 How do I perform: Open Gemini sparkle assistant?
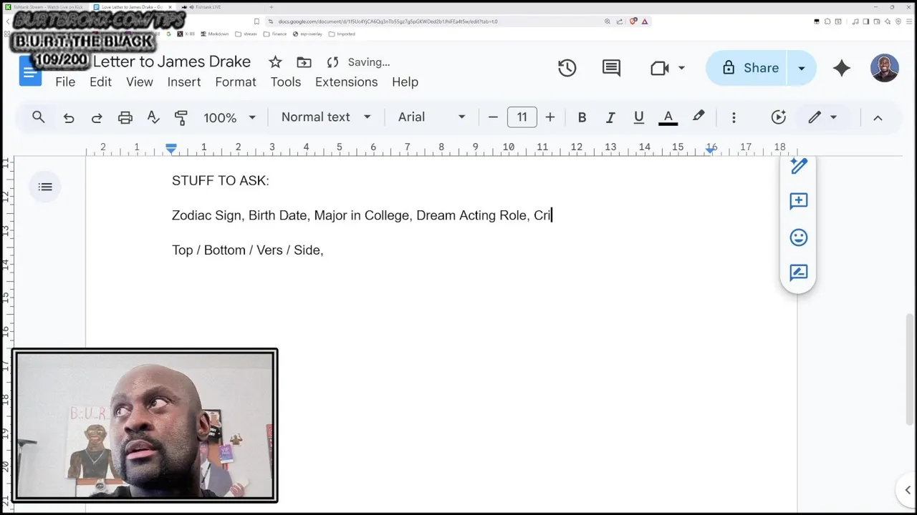[x=842, y=68]
